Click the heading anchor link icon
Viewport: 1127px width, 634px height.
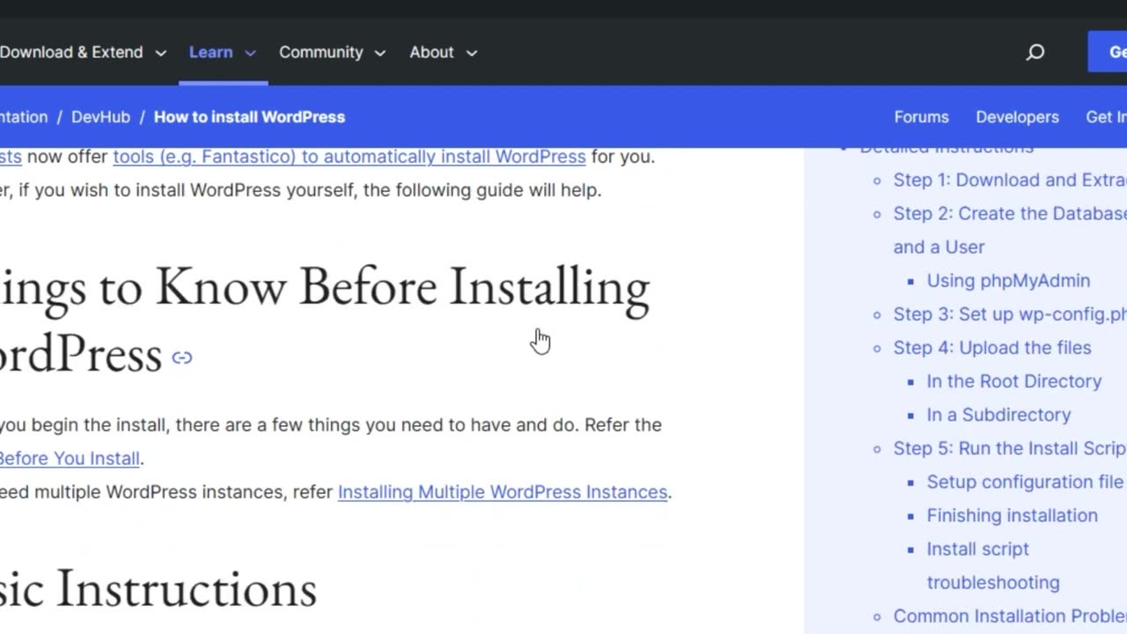pyautogui.click(x=182, y=358)
